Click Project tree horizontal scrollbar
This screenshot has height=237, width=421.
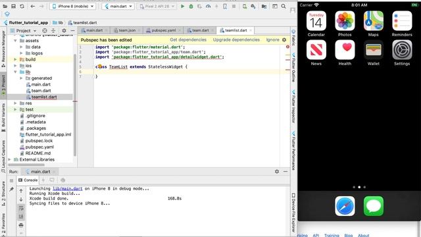pyautogui.click(x=26, y=165)
